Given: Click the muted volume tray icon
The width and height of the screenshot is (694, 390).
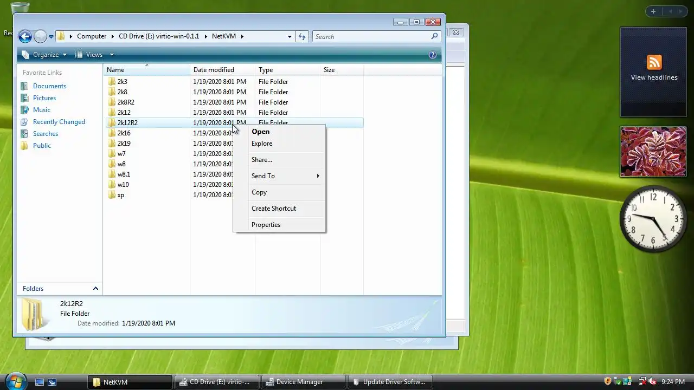Looking at the screenshot, I should [652, 382].
